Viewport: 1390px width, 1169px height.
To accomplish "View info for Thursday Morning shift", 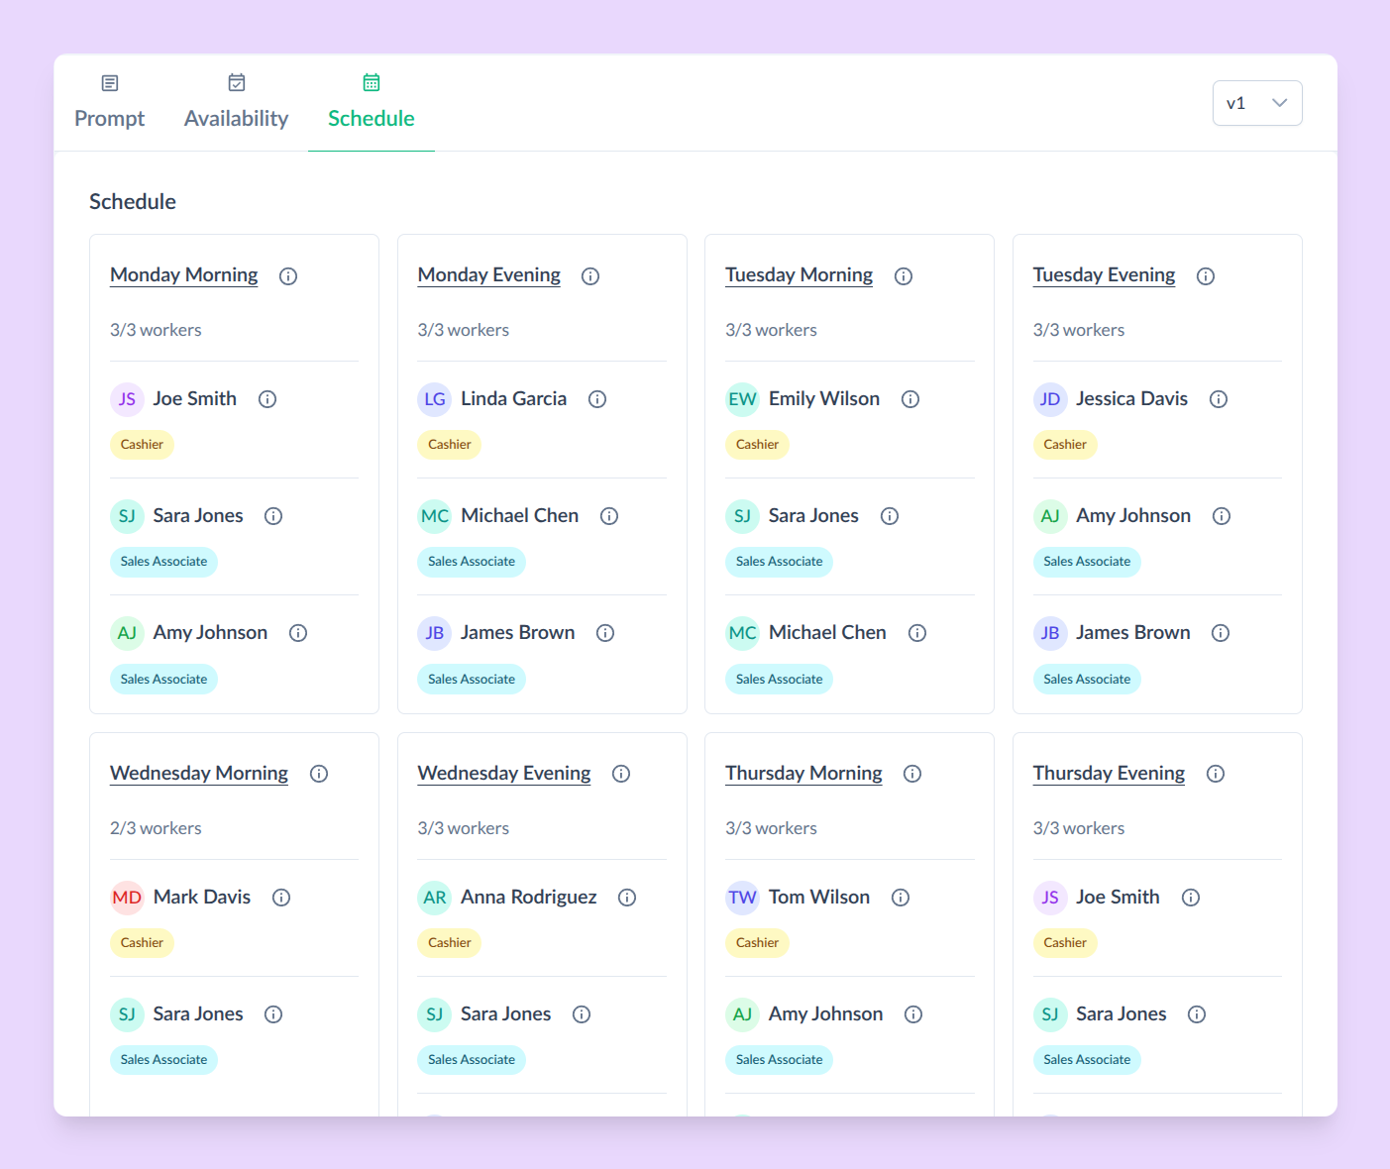I will (912, 774).
